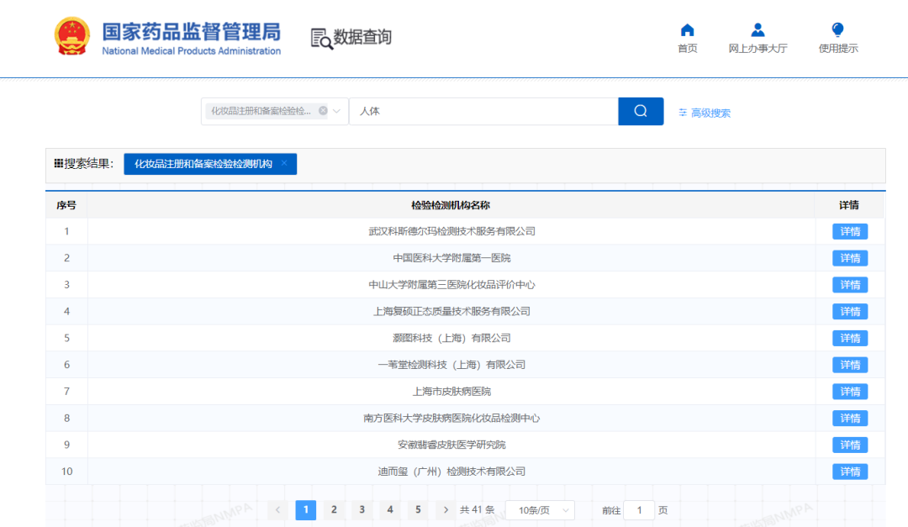Click the 前往 page number input box
Viewport: 908px width, 527px height.
[x=639, y=510]
